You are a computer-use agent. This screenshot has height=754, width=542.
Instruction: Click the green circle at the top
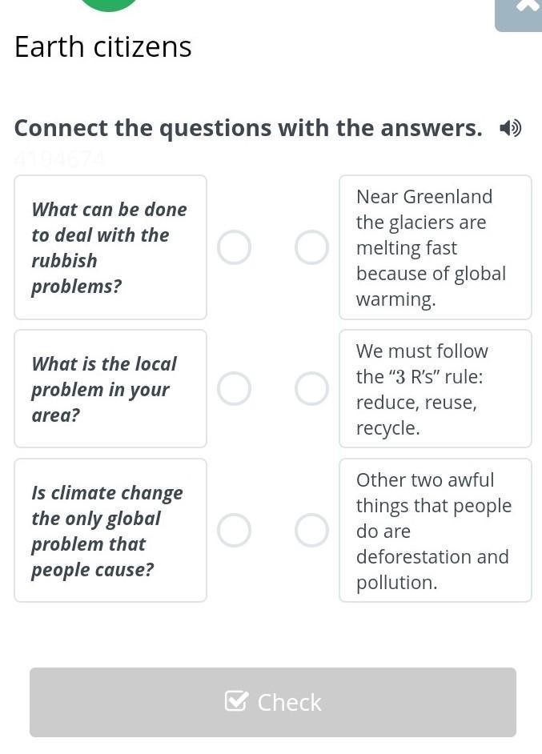pyautogui.click(x=110, y=4)
